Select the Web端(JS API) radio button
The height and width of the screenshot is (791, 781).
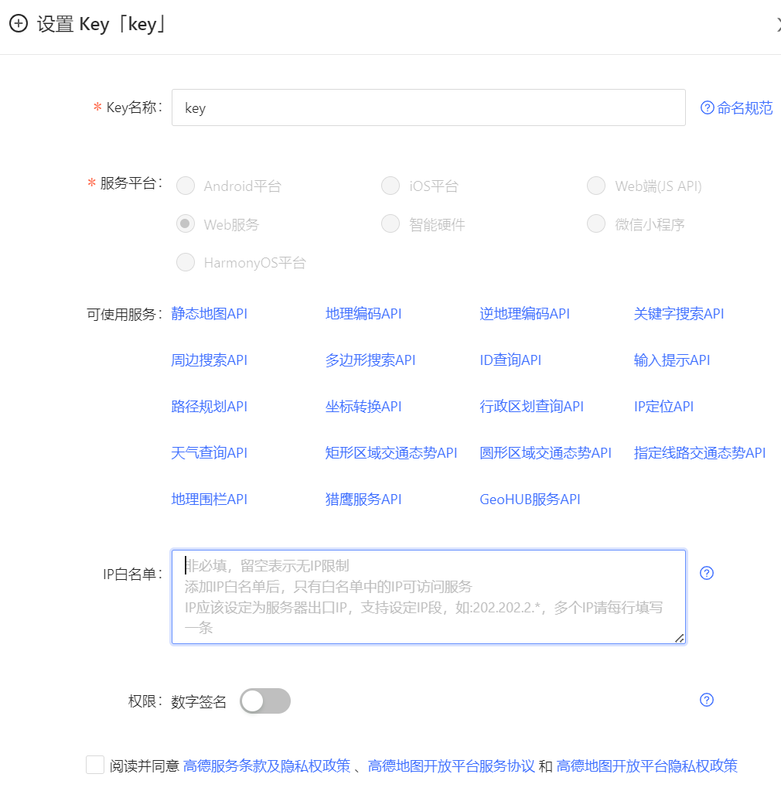[x=596, y=186]
